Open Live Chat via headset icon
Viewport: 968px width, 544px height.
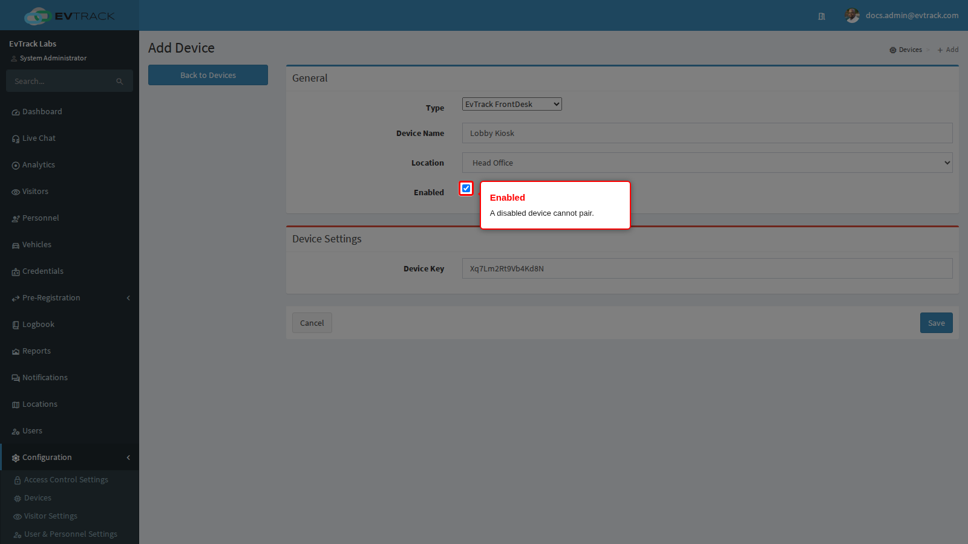pos(16,139)
